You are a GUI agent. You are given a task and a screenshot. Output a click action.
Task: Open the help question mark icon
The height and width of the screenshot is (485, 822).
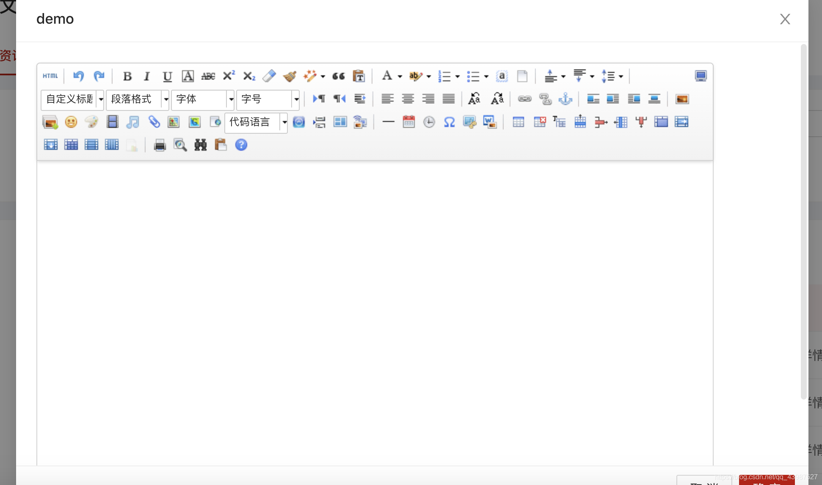click(x=241, y=145)
